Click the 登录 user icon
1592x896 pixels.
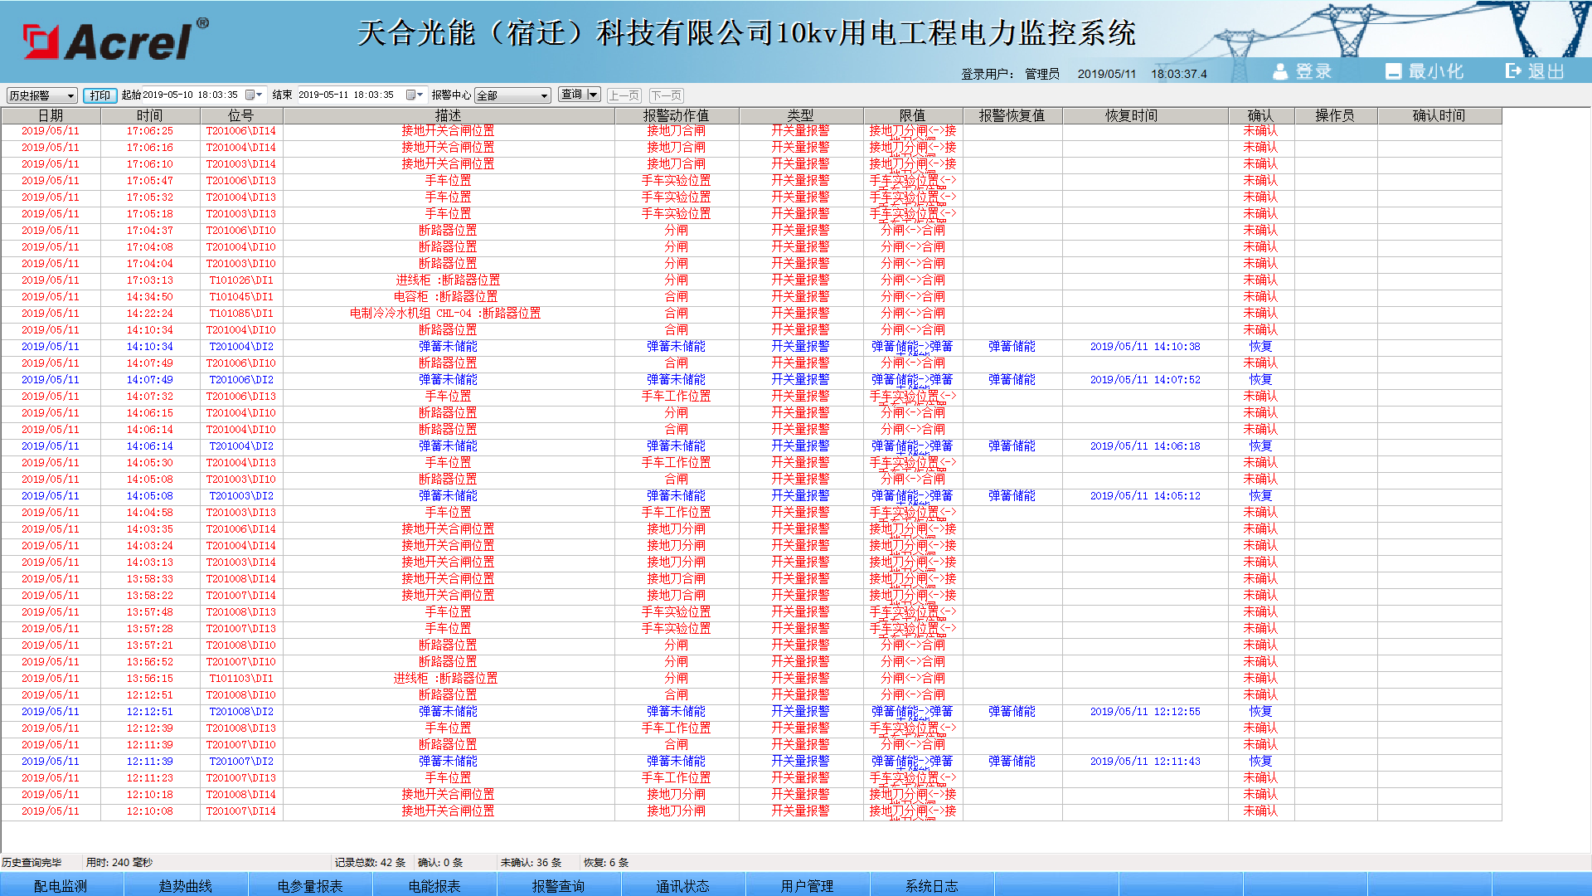tap(1280, 71)
